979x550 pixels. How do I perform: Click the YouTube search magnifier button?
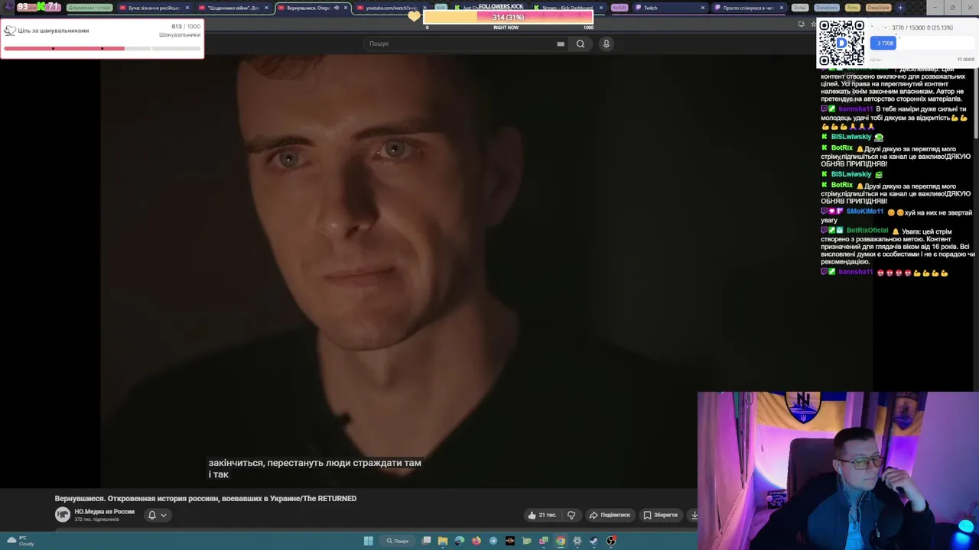[581, 44]
